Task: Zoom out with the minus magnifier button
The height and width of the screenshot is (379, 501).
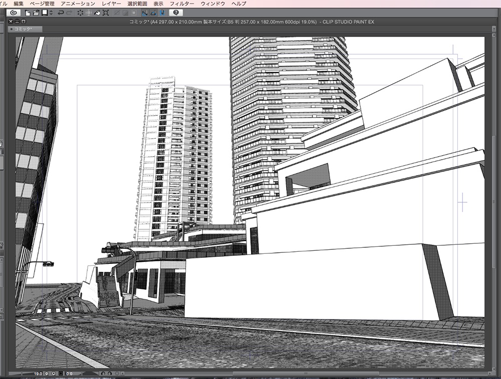Action: coord(47,373)
